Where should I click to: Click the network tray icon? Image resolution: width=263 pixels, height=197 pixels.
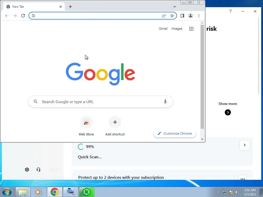click(224, 192)
